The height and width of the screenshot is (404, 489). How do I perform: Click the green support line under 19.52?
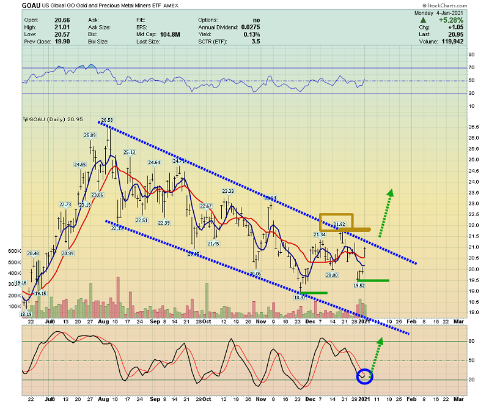[x=373, y=281]
